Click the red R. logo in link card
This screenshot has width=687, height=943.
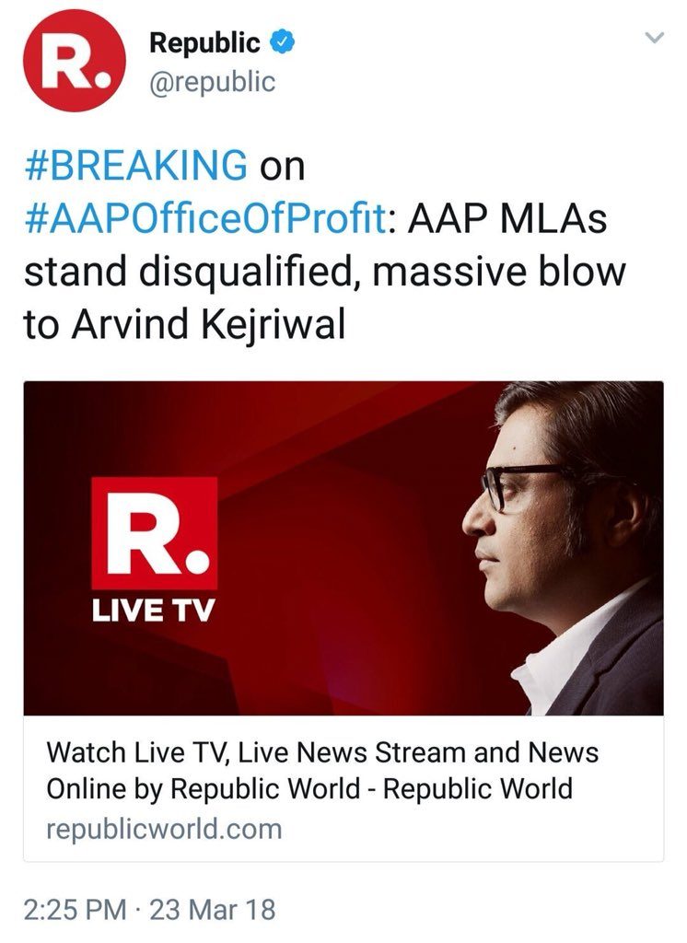(154, 533)
